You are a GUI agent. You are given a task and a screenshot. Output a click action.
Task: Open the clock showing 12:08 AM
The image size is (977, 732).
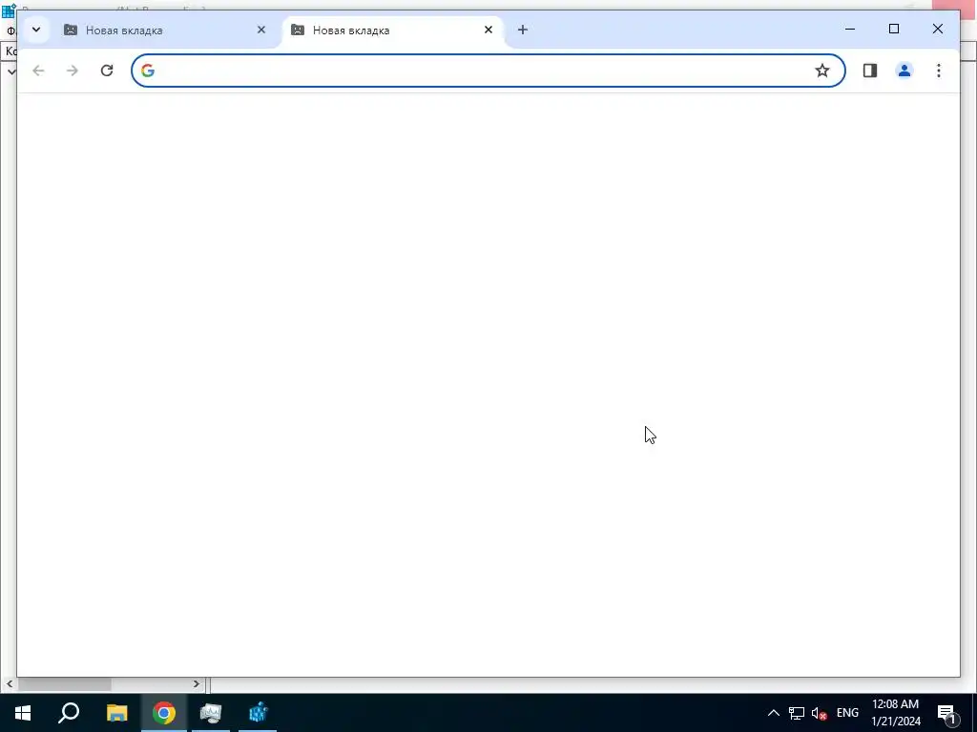coord(895,713)
